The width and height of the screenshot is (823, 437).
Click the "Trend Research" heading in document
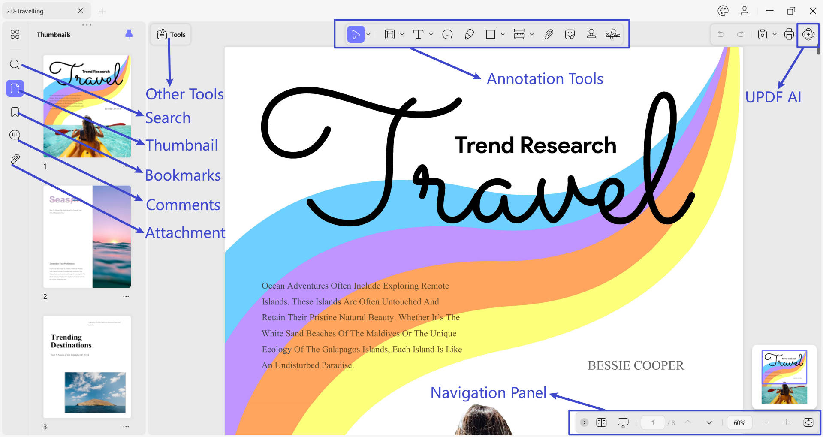coord(535,145)
